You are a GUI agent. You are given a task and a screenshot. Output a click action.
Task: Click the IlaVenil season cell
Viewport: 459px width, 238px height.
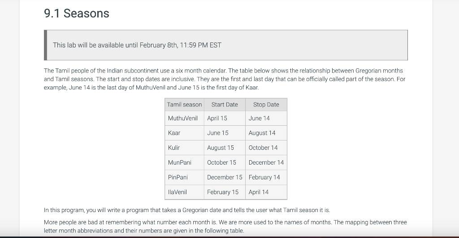coord(184,192)
